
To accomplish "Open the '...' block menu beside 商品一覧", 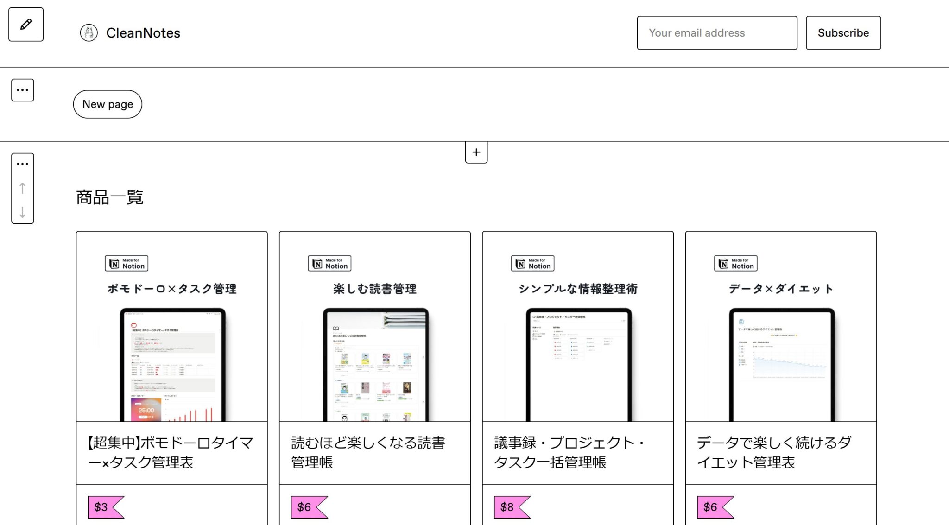I will (22, 163).
